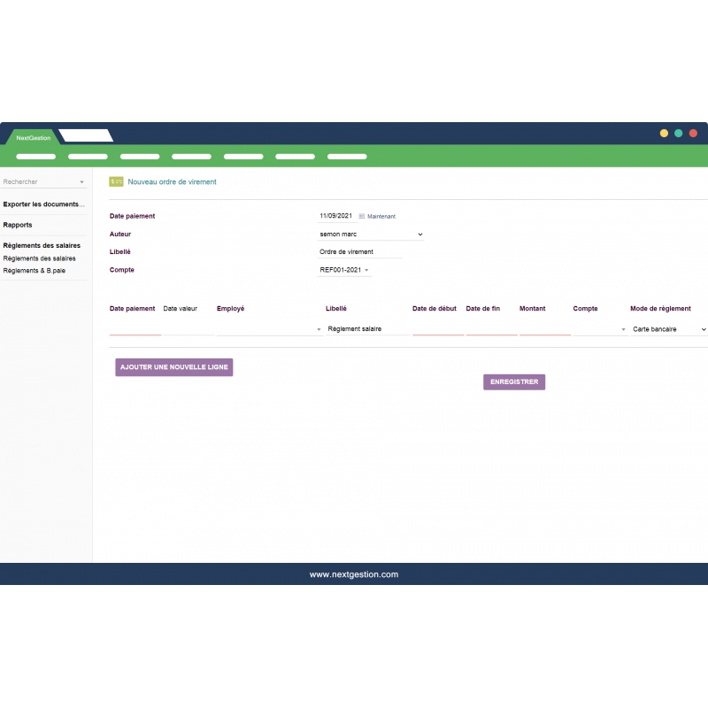This screenshot has width=708, height=708.
Task: Click the teal circle indicator in the top bar
Action: pyautogui.click(x=678, y=133)
